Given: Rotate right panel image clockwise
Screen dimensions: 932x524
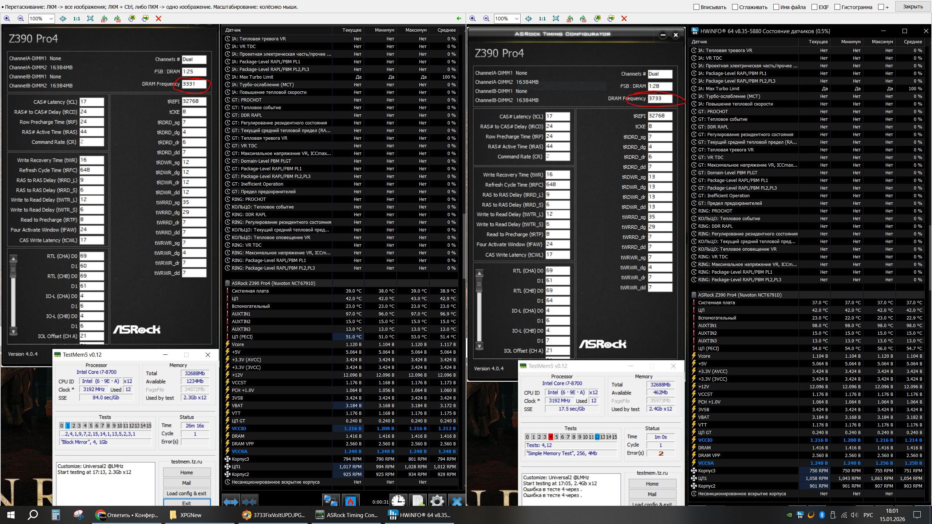Looking at the screenshot, I should pyautogui.click(x=583, y=19).
